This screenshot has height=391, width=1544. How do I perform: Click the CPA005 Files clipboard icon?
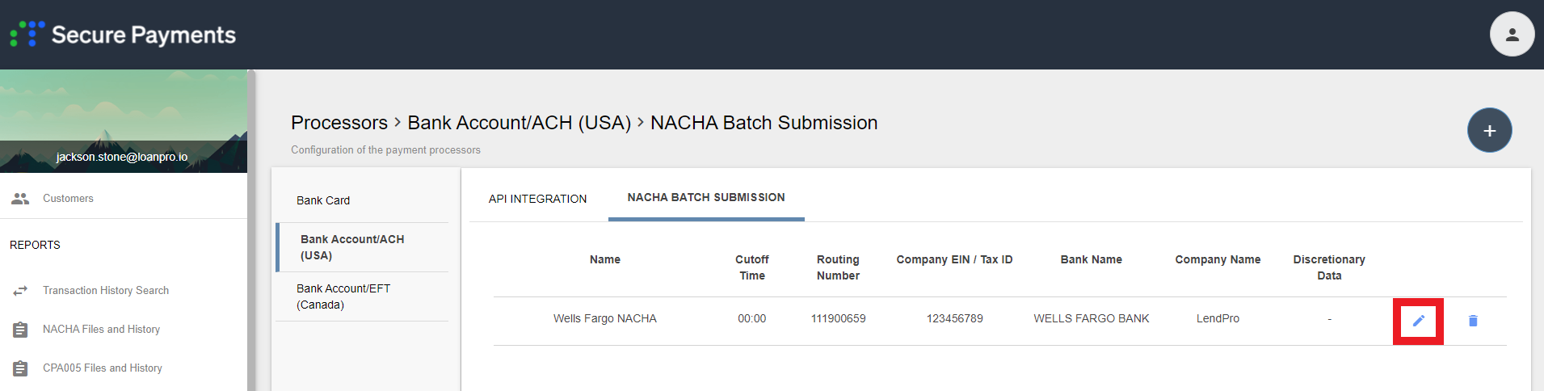[x=20, y=368]
